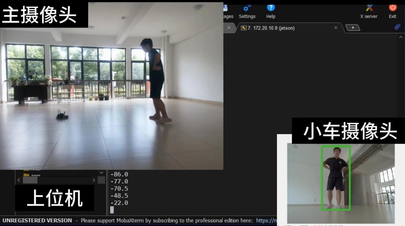The image size is (405, 226).
Task: Click sidebar file list down chevron
Action: (x=101, y=173)
